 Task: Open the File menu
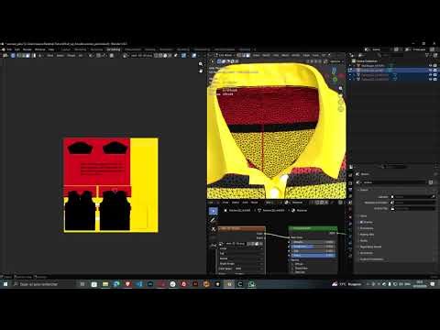click(9, 49)
